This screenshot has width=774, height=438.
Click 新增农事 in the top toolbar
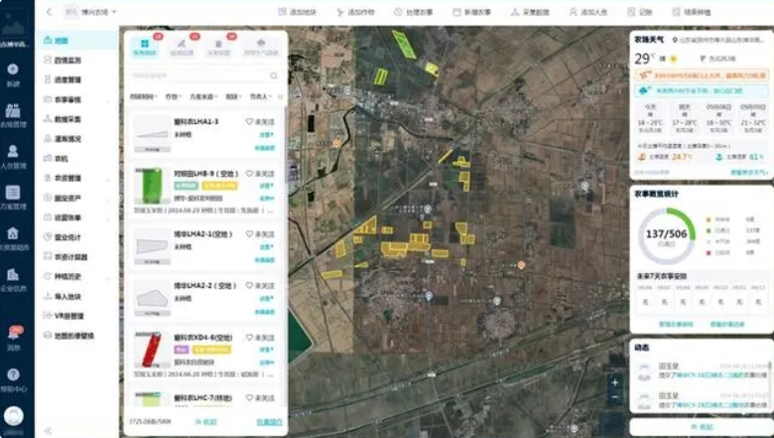(x=472, y=12)
